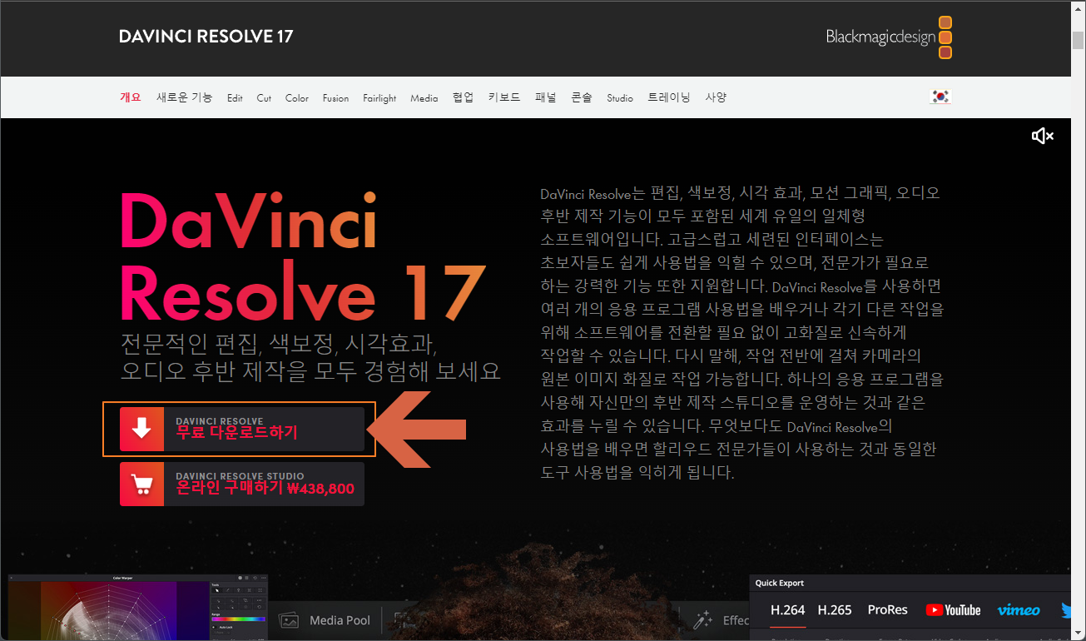Click the Blackmagicdesign logo
1086x641 pixels.
click(x=890, y=37)
